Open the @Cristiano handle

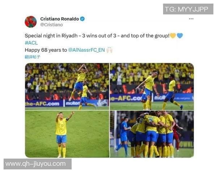click(x=51, y=25)
